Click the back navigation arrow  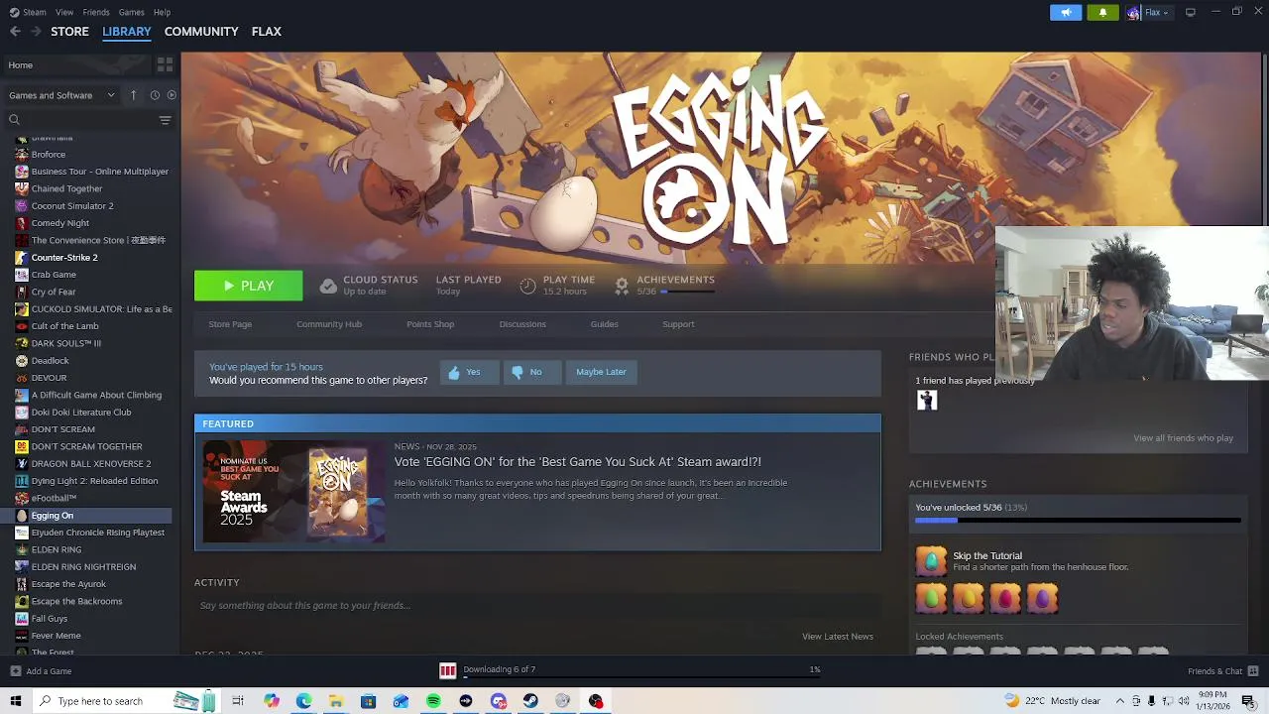point(15,32)
